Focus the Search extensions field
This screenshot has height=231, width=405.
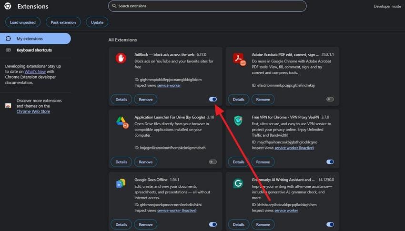coord(207,6)
